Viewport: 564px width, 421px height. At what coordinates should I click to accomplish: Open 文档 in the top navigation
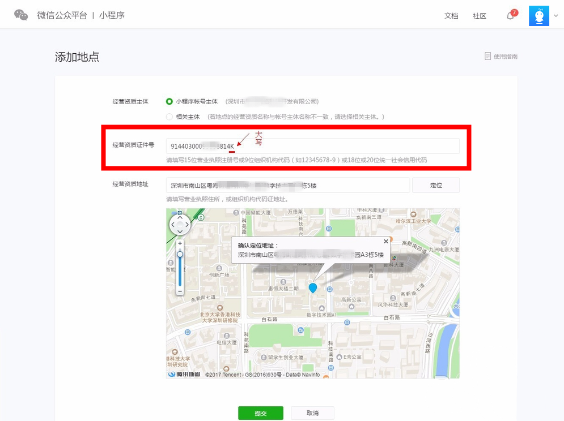(x=451, y=16)
